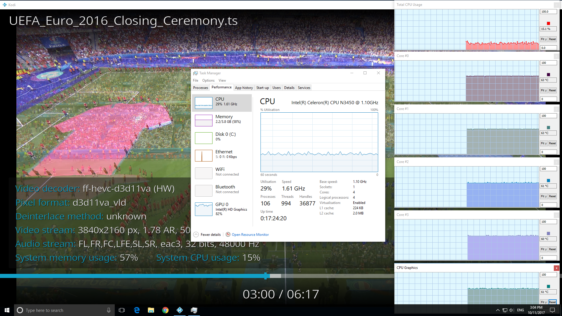Close the CPU Graphics panel
Screen dimensions: 562x316
[556, 268]
